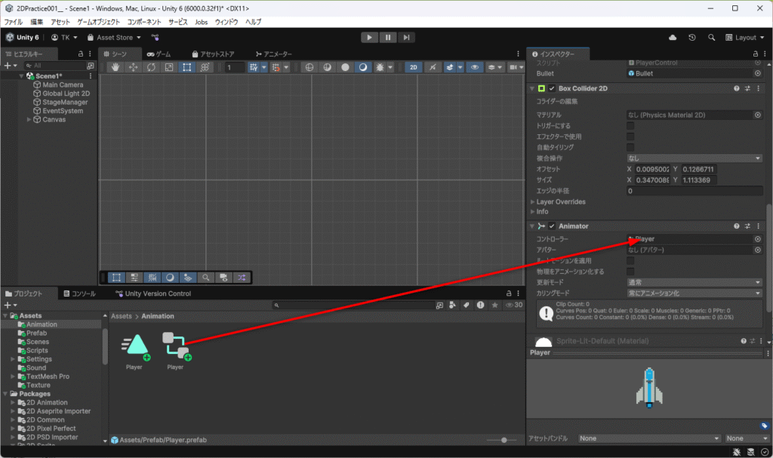The width and height of the screenshot is (773, 458).
Task: Click the Asset Store button
Action: [114, 37]
